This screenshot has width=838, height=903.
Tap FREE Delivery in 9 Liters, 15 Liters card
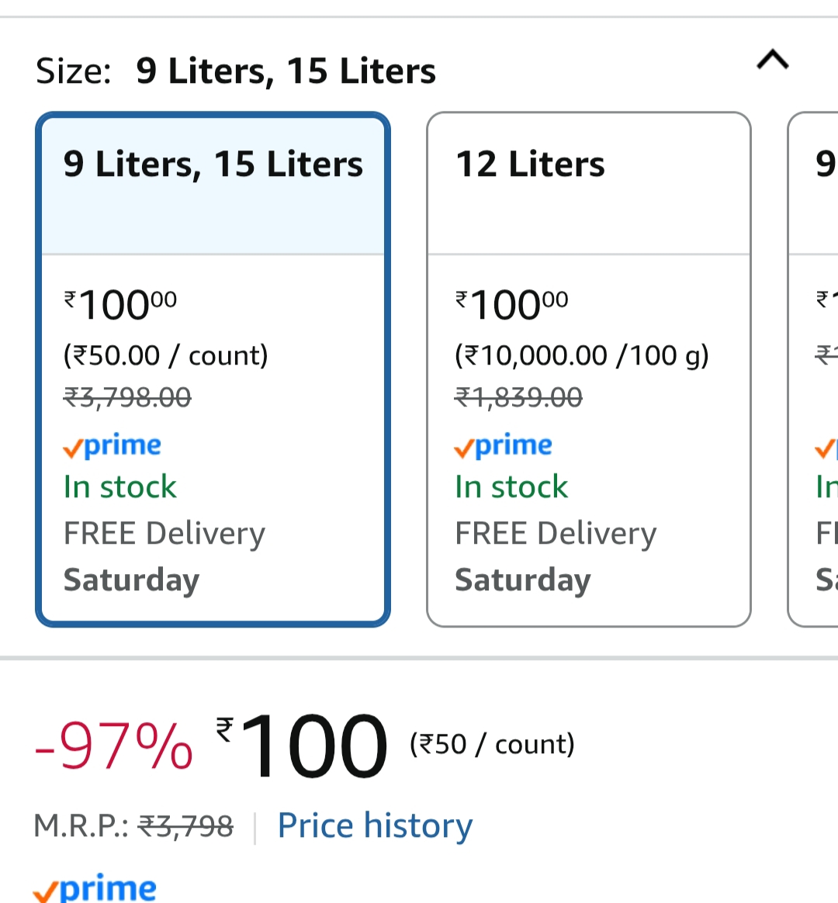coord(164,534)
